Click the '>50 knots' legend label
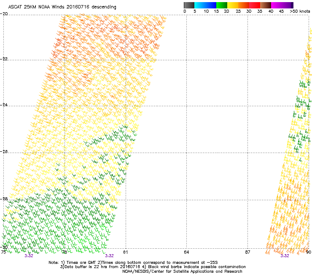The image size is (312, 274). point(300,11)
